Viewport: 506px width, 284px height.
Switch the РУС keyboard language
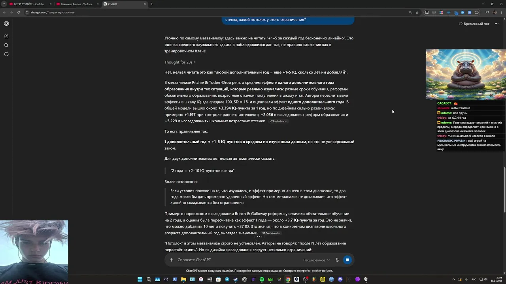pyautogui.click(x=474, y=279)
